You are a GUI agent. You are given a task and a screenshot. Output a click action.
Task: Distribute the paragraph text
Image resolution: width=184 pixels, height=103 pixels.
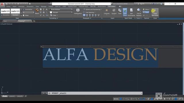pos(98,15)
